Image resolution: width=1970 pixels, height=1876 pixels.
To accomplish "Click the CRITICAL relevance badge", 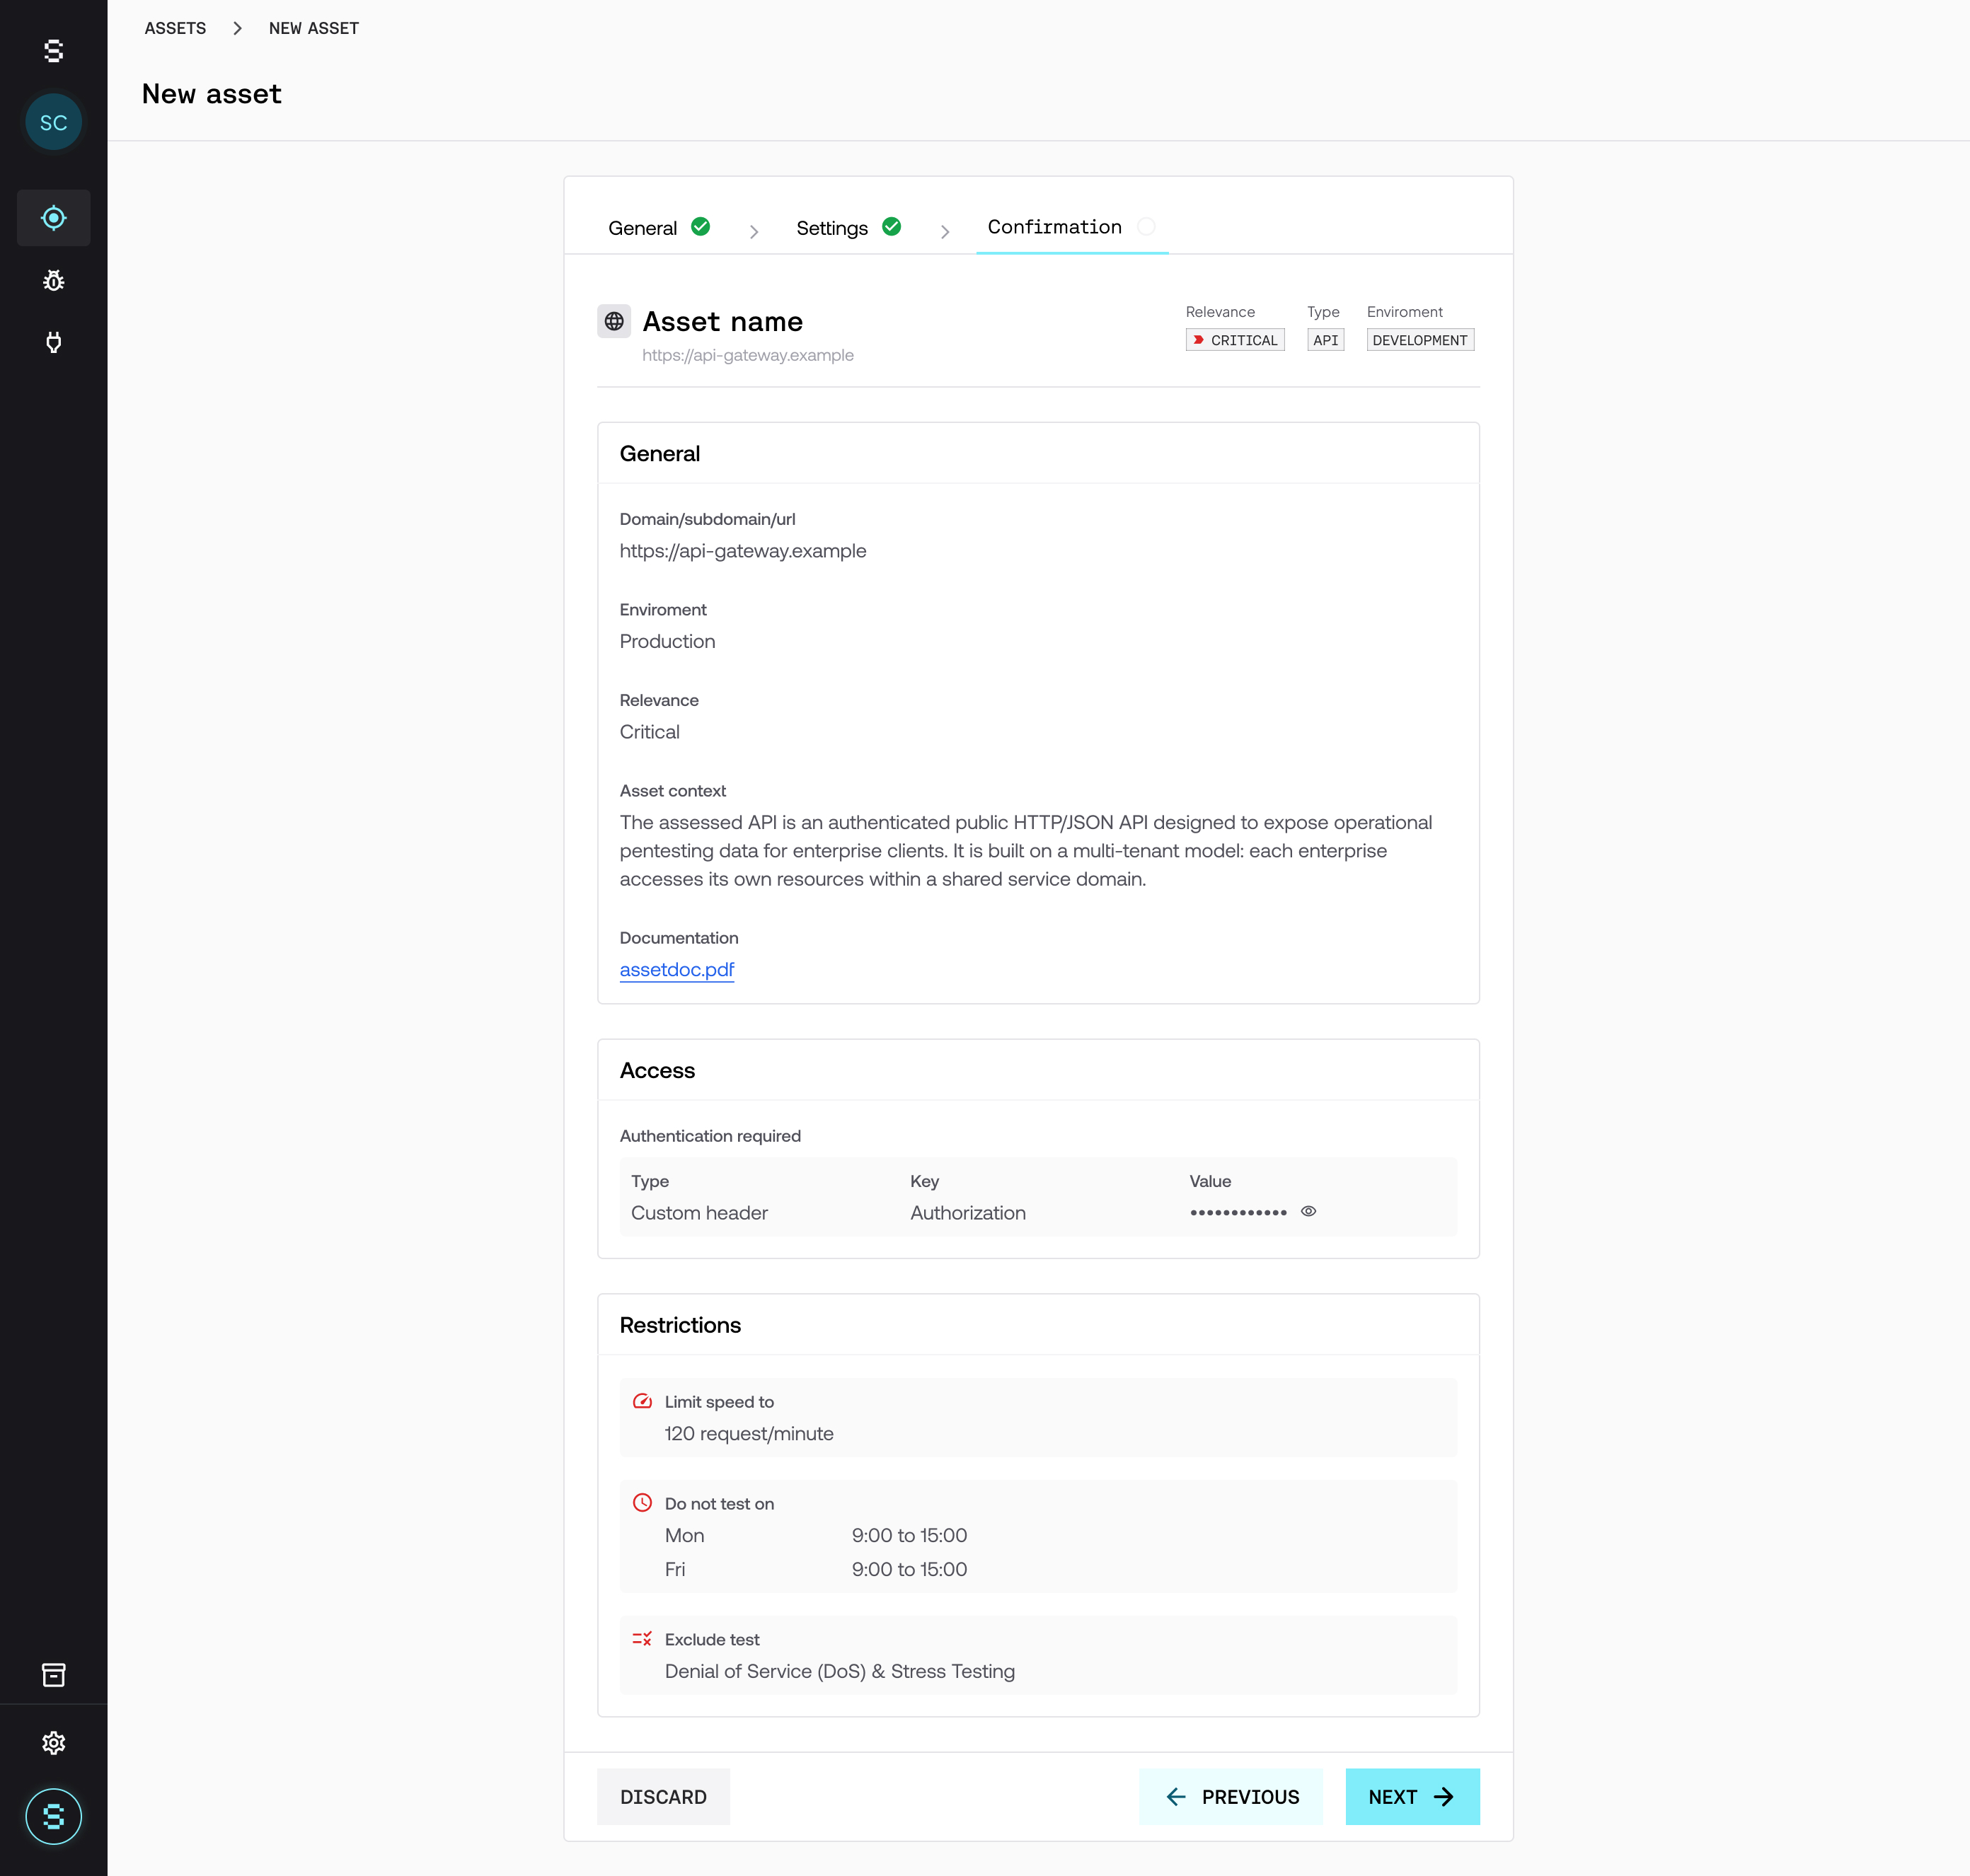I will (1235, 340).
